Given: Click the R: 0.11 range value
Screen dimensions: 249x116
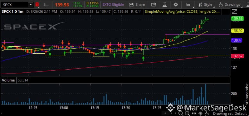Looking at the screenshot, I should coord(136,12).
